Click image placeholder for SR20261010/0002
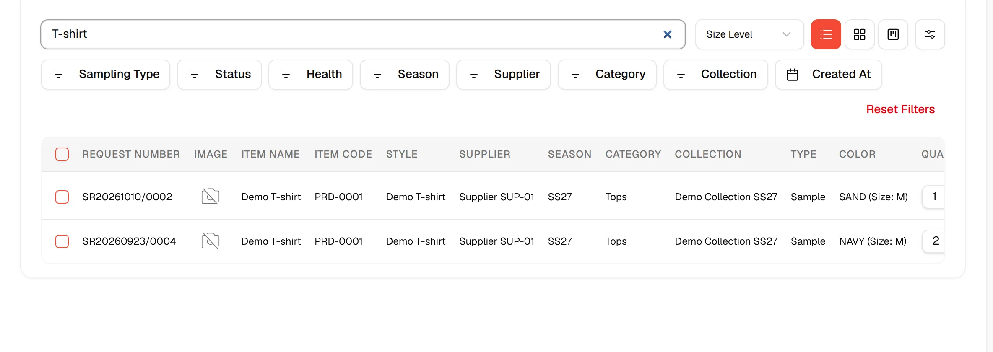Image resolution: width=993 pixels, height=352 pixels. (x=211, y=197)
